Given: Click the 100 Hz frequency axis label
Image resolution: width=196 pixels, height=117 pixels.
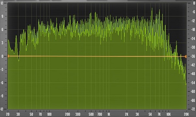Looking at the screenshot, I should click(x=49, y=114).
